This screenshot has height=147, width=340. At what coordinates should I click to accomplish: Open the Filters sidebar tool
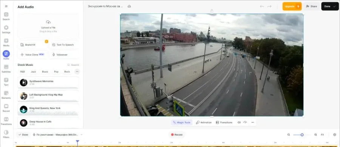(6, 134)
